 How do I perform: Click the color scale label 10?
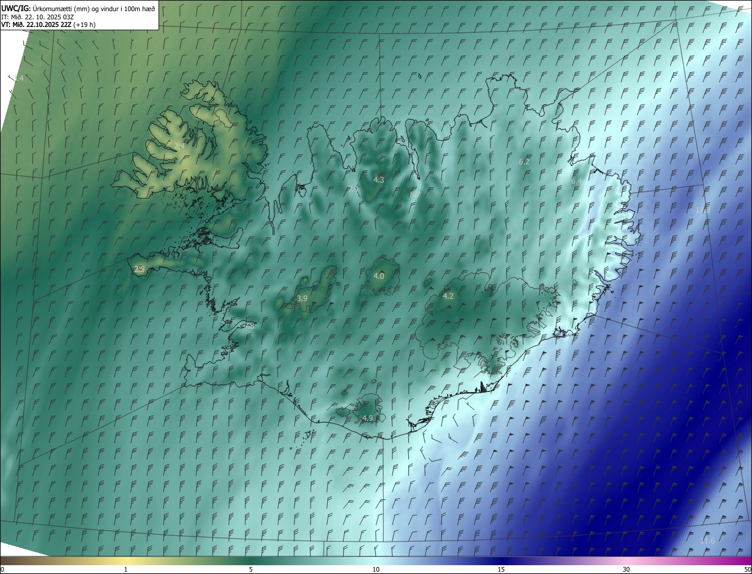pos(376,569)
